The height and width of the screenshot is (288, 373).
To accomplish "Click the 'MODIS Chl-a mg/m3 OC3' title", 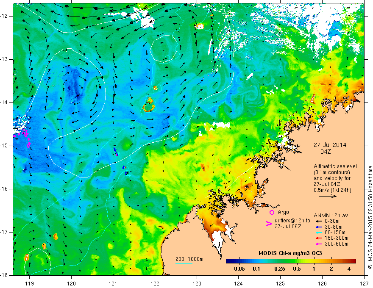I will [290, 253].
